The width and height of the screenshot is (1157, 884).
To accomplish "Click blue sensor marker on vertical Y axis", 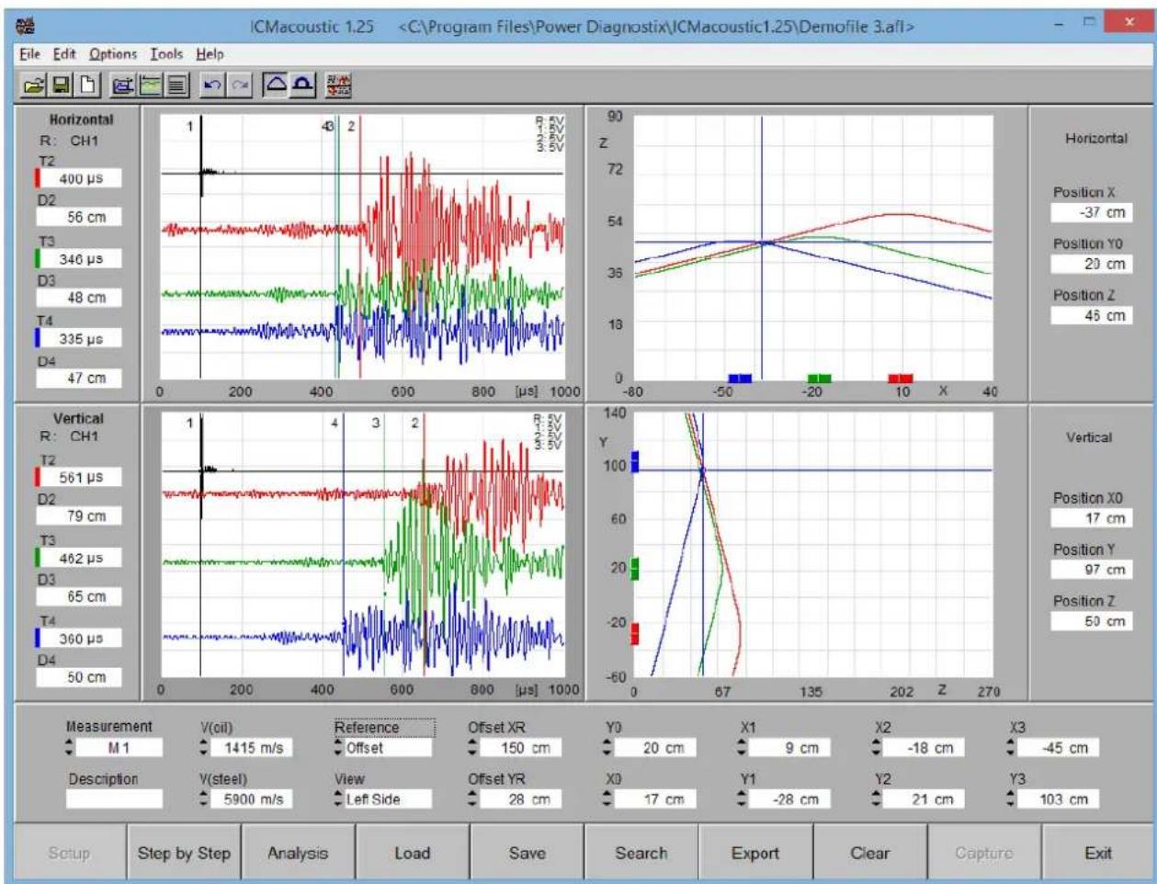I will [x=635, y=461].
